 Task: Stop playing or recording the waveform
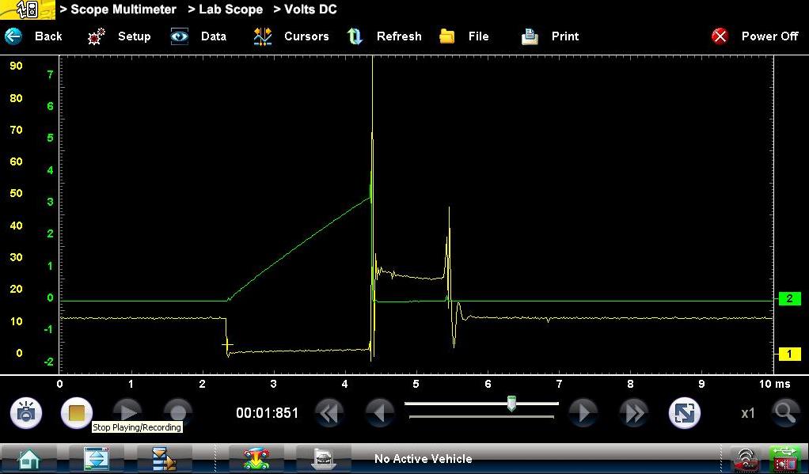coord(77,413)
